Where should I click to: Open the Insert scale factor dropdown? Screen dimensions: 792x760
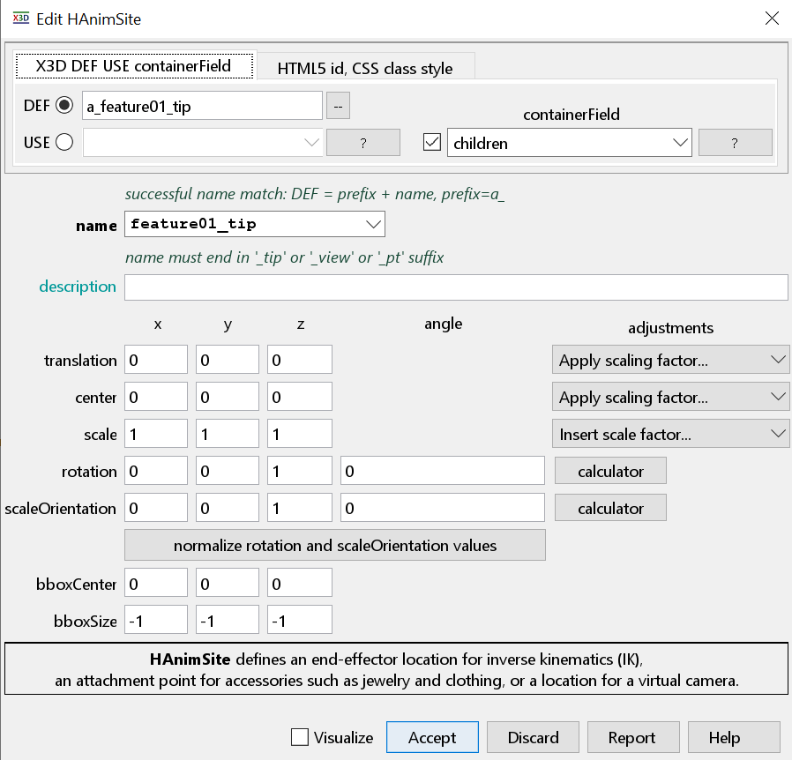point(670,434)
